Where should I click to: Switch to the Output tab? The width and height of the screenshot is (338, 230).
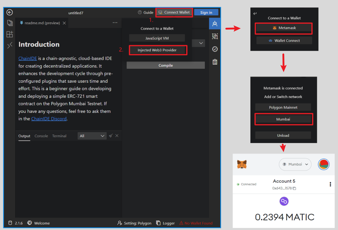[24, 136]
